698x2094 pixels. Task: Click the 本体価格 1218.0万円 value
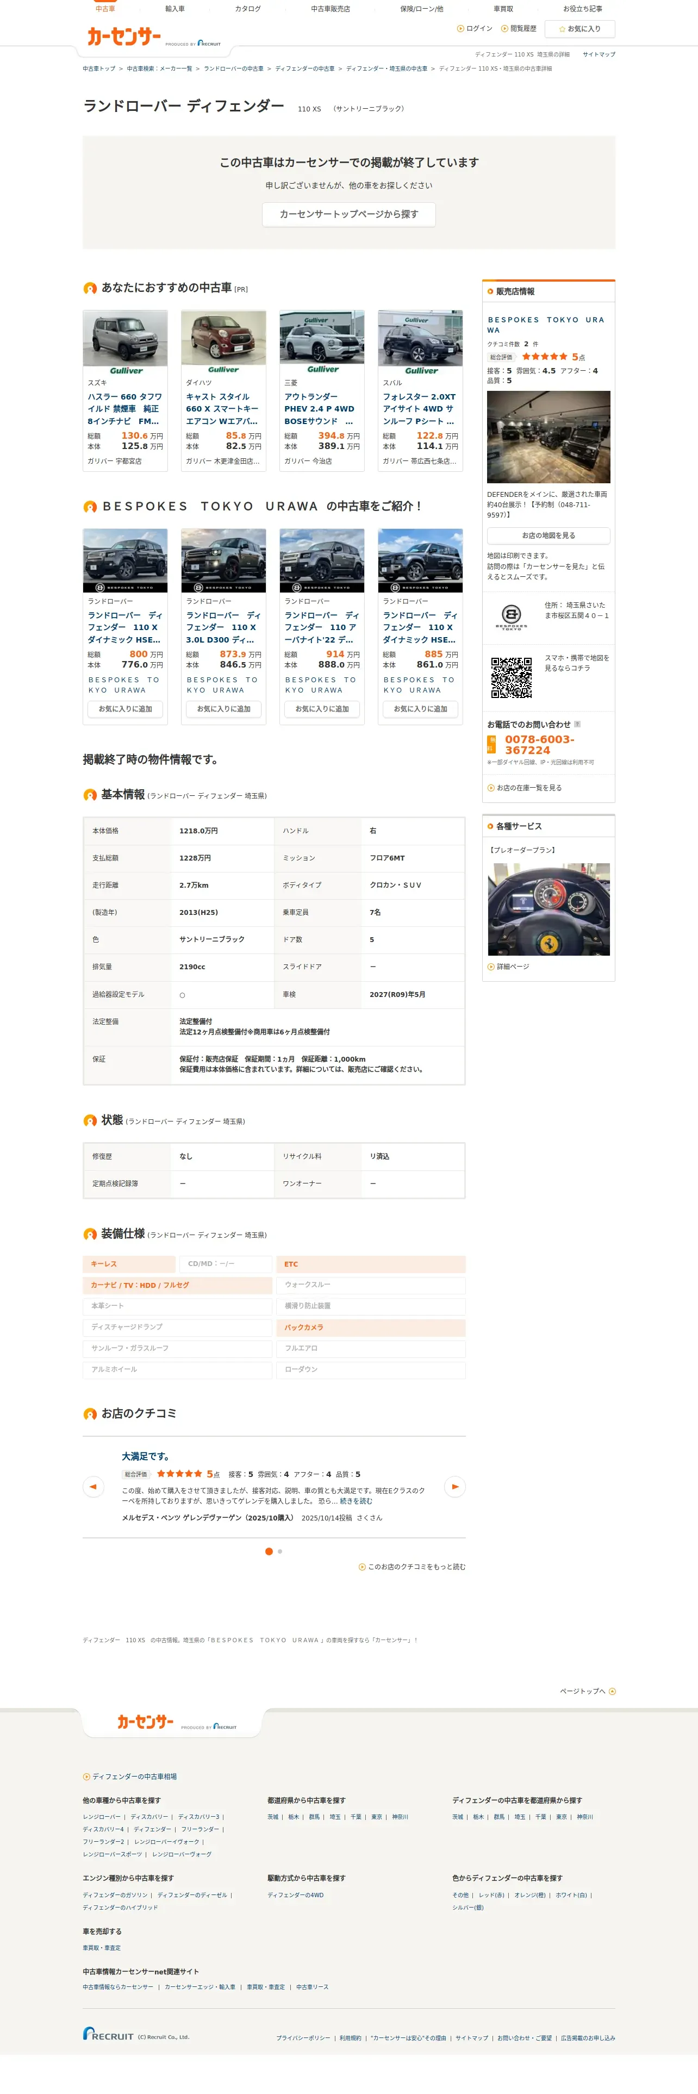198,831
